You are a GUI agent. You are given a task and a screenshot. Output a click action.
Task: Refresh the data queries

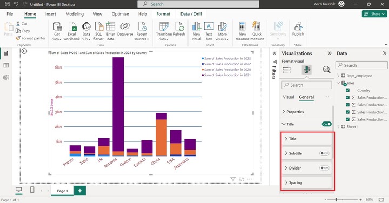(179, 29)
